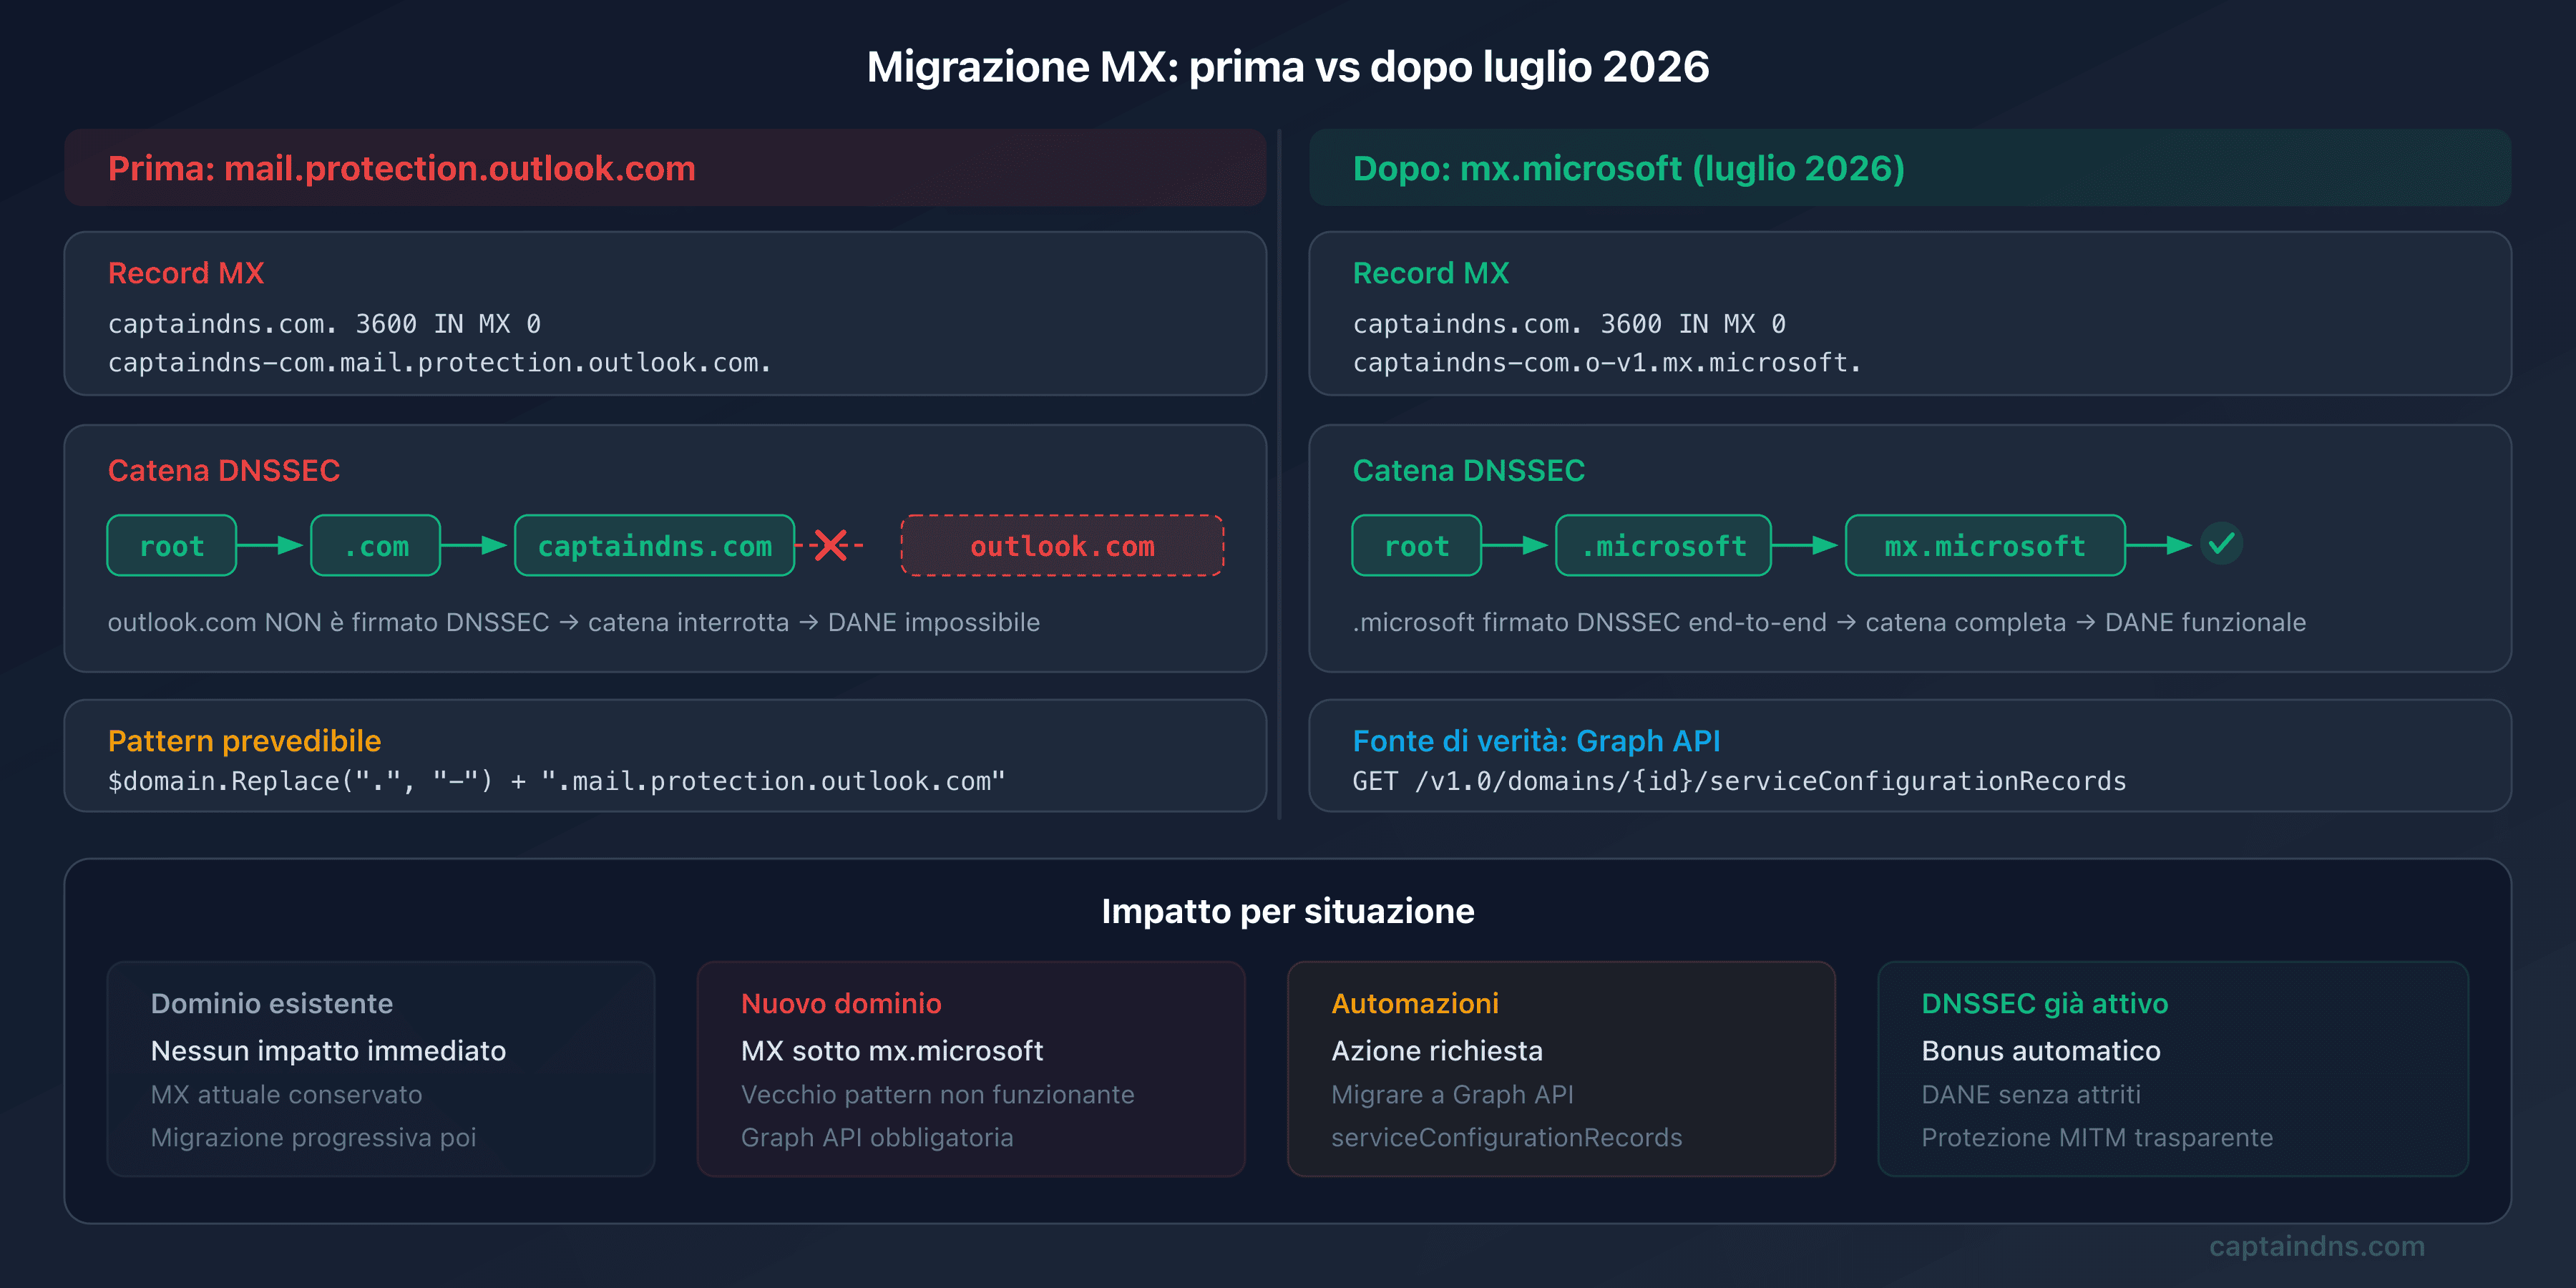Click the title Migrazione MX: prima vs dopo luglio 2026
2576x1288 pixels.
click(1288, 67)
